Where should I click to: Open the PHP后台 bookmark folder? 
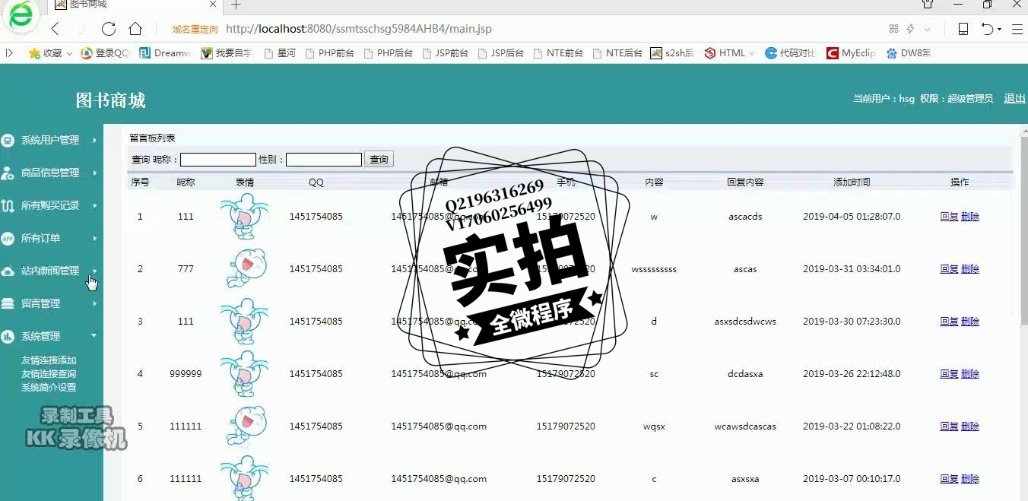[x=389, y=53]
